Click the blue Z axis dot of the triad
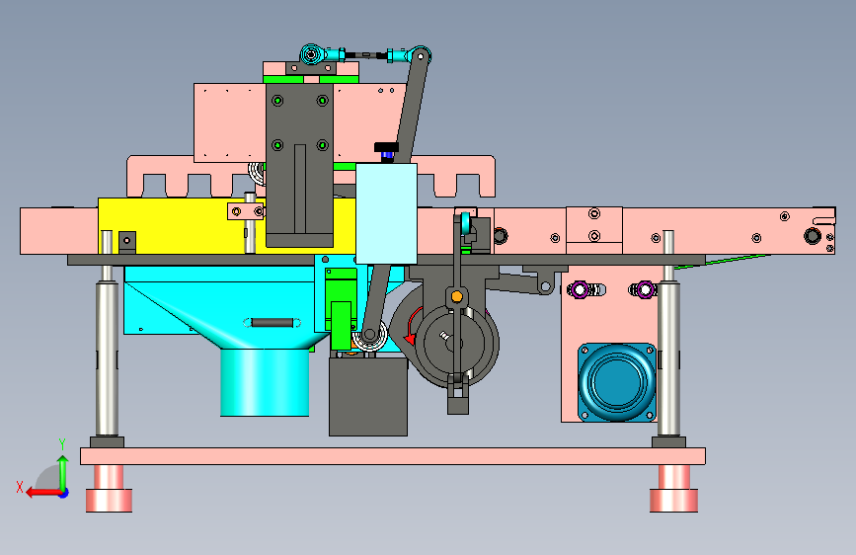The height and width of the screenshot is (555, 856). (64, 493)
